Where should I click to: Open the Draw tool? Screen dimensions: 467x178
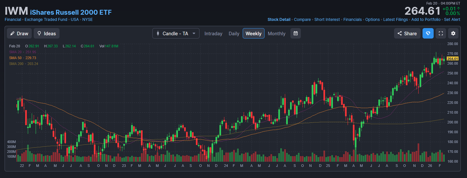[x=19, y=33]
